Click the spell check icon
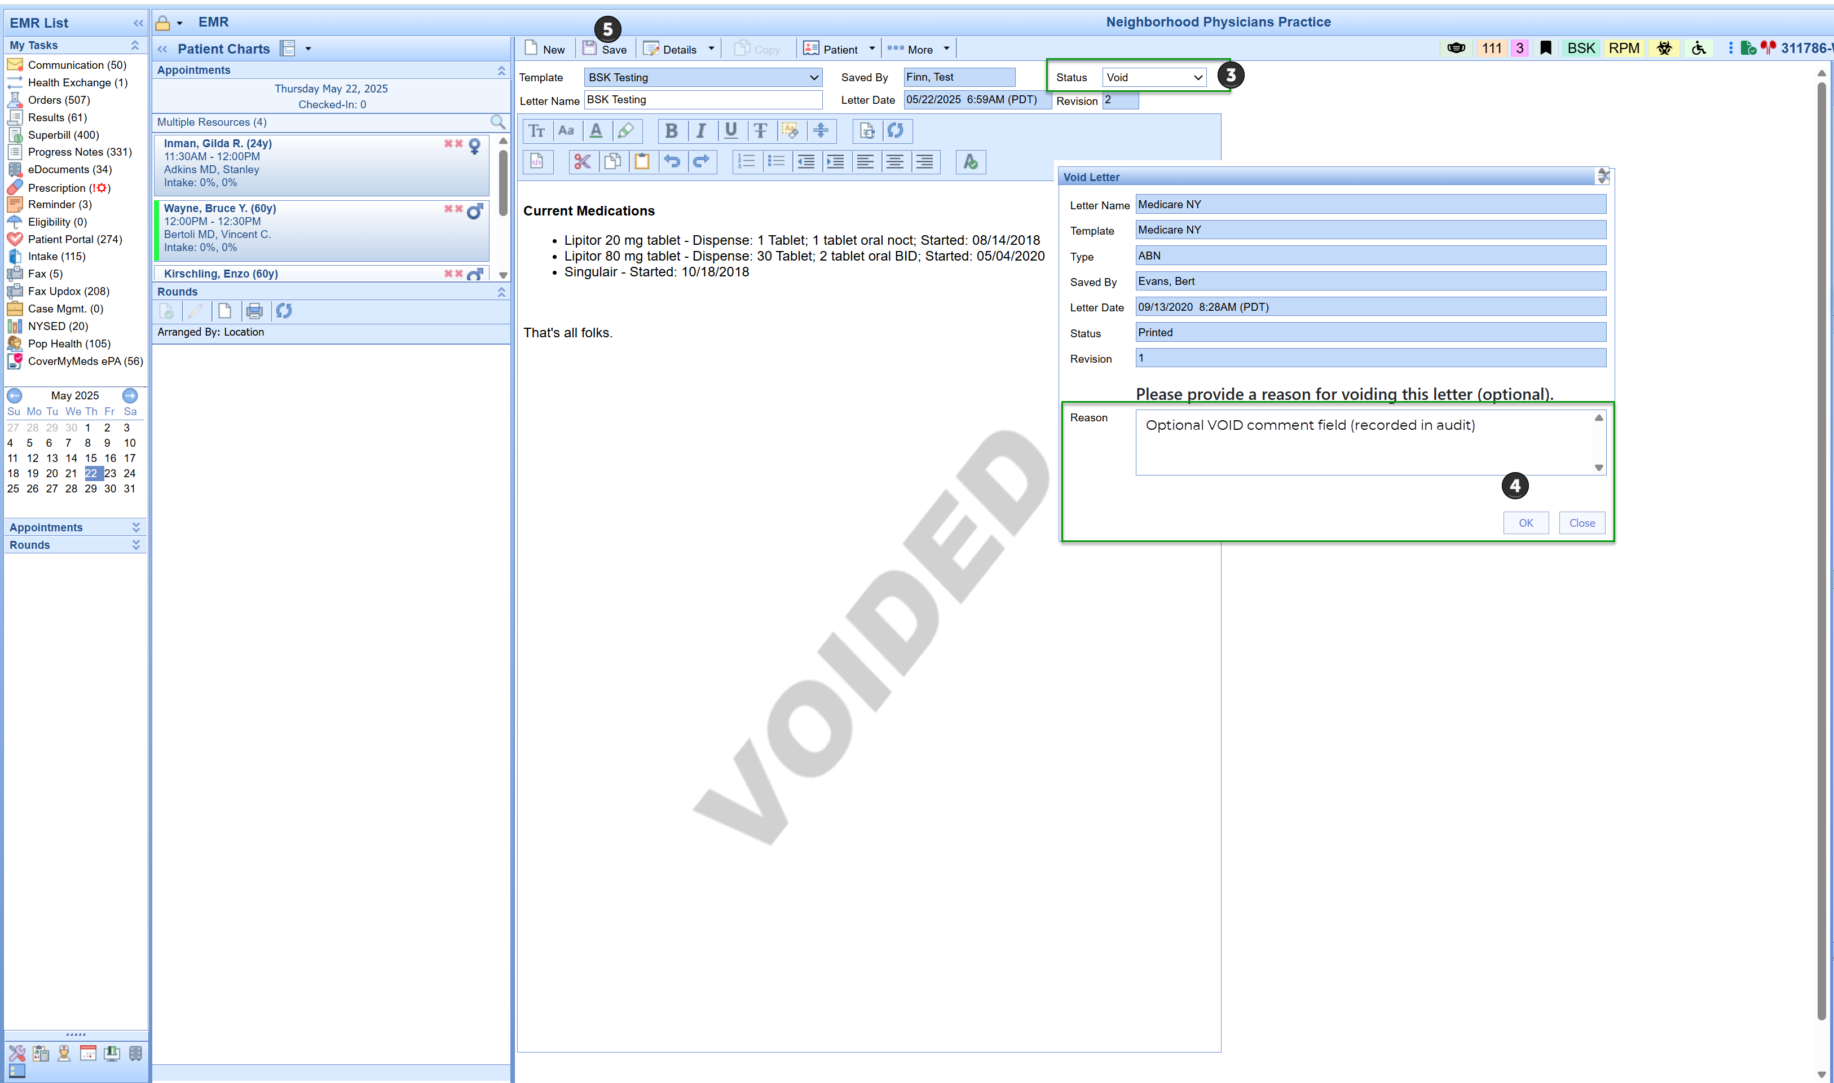1834x1083 pixels. pyautogui.click(x=970, y=162)
